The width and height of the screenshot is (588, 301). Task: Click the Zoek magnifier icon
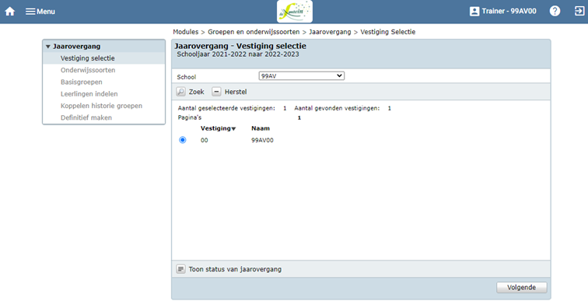click(x=180, y=92)
